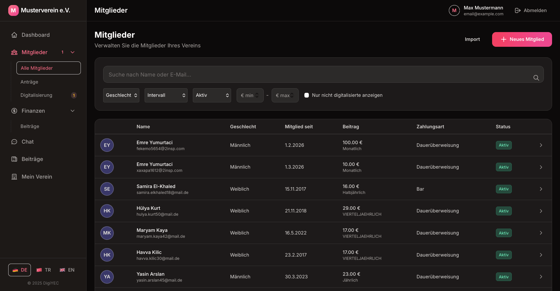Click HK avatar of Havva Kilic
The image size is (560, 291).
click(x=107, y=255)
